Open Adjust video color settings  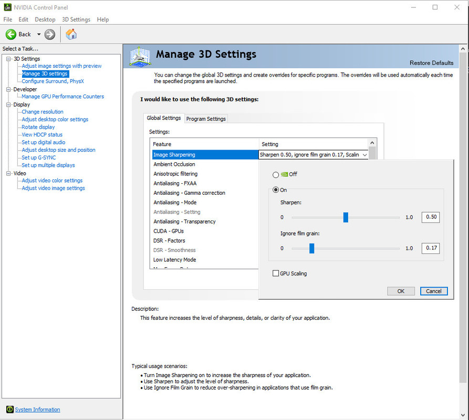[x=52, y=180]
